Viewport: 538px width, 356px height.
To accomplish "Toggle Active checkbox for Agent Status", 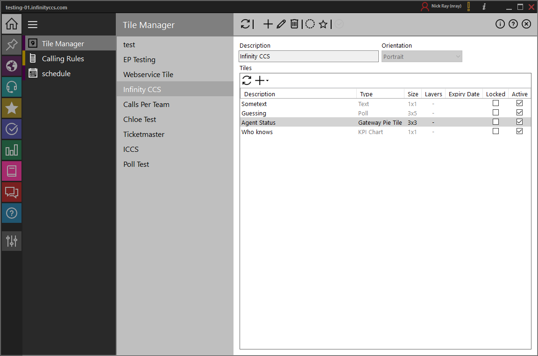I will pyautogui.click(x=519, y=121).
